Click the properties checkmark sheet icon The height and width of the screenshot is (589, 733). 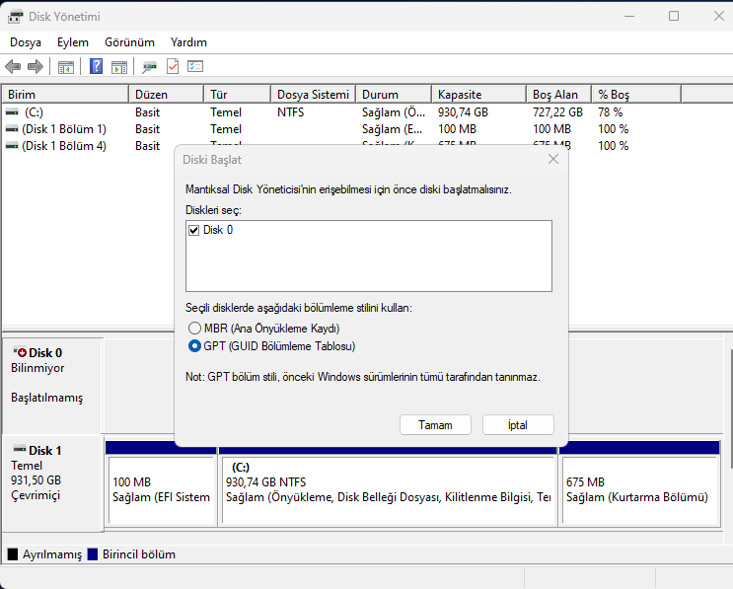pos(173,66)
